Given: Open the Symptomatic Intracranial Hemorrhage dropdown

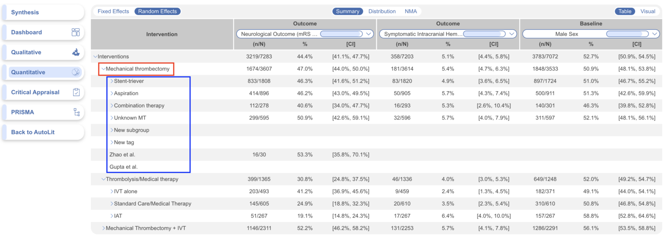Looking at the screenshot, I should [511, 34].
